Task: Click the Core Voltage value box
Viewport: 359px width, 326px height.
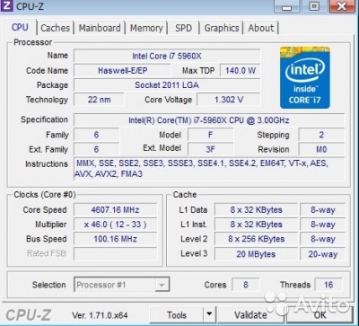Action: click(229, 100)
